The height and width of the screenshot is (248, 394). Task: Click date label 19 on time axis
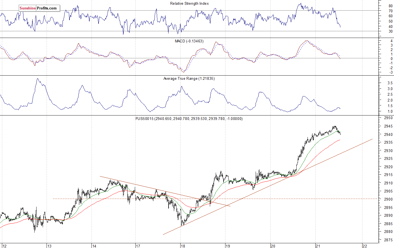(x=228, y=246)
